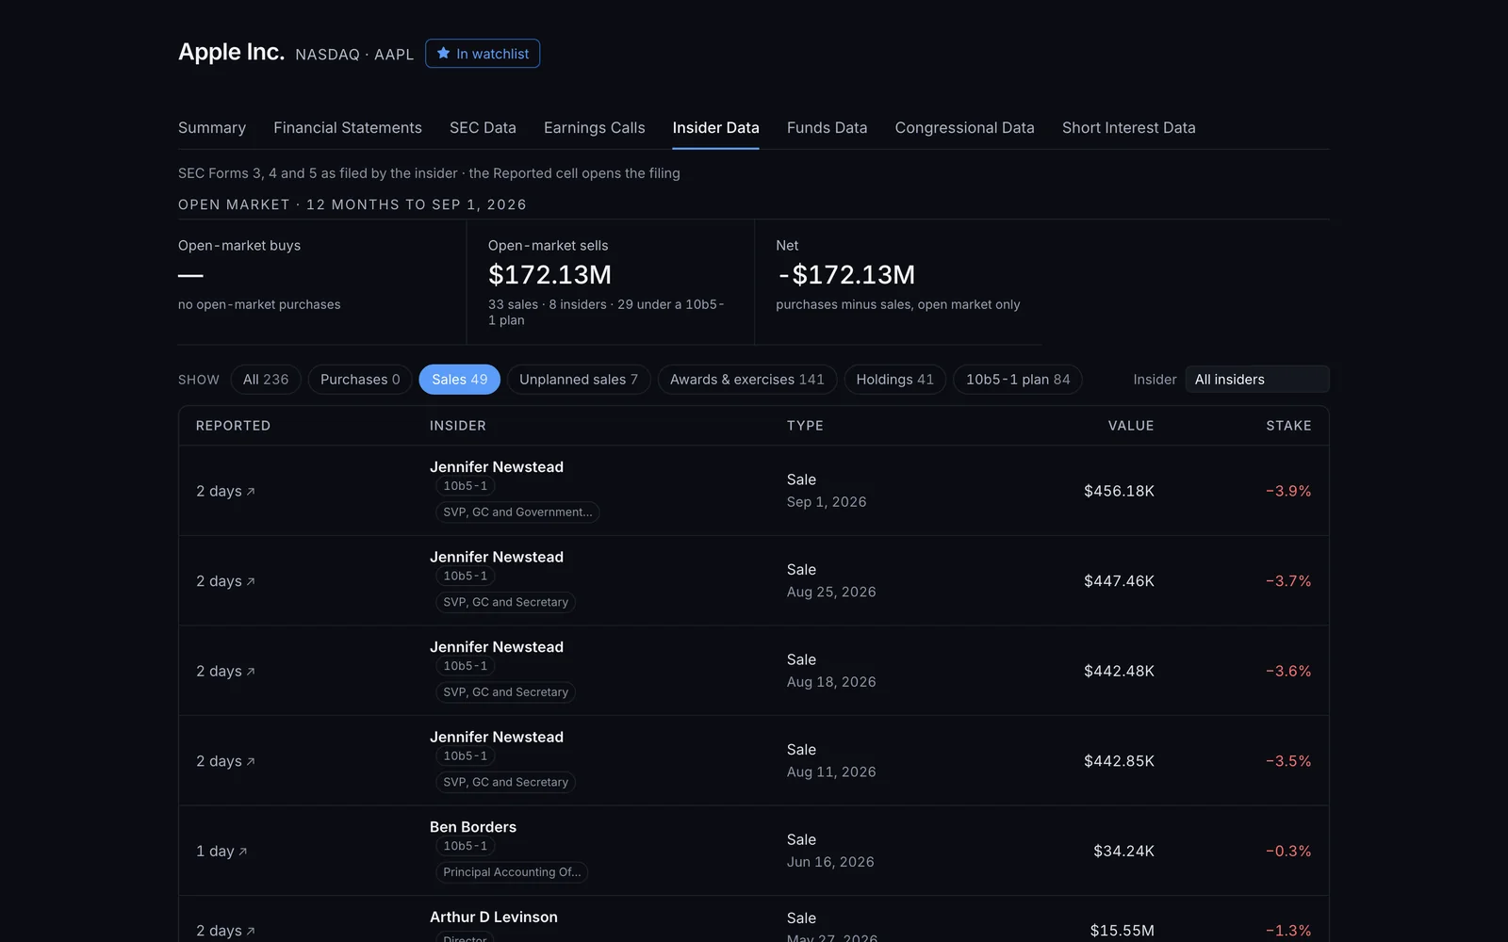Filter to Unplanned sales 7
This screenshot has height=942, width=1508.
click(579, 380)
